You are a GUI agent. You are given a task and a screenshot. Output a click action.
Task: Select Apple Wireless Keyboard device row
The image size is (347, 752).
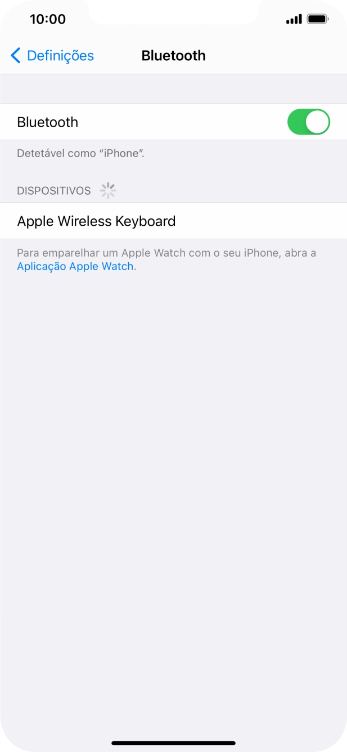(173, 221)
